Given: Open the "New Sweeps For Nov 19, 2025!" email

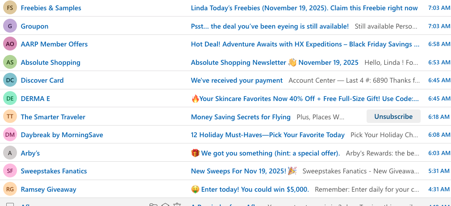Looking at the screenshot, I should coord(239,171).
